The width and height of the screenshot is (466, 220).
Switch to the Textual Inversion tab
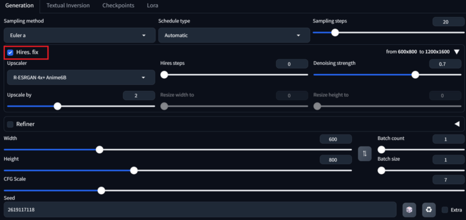68,5
